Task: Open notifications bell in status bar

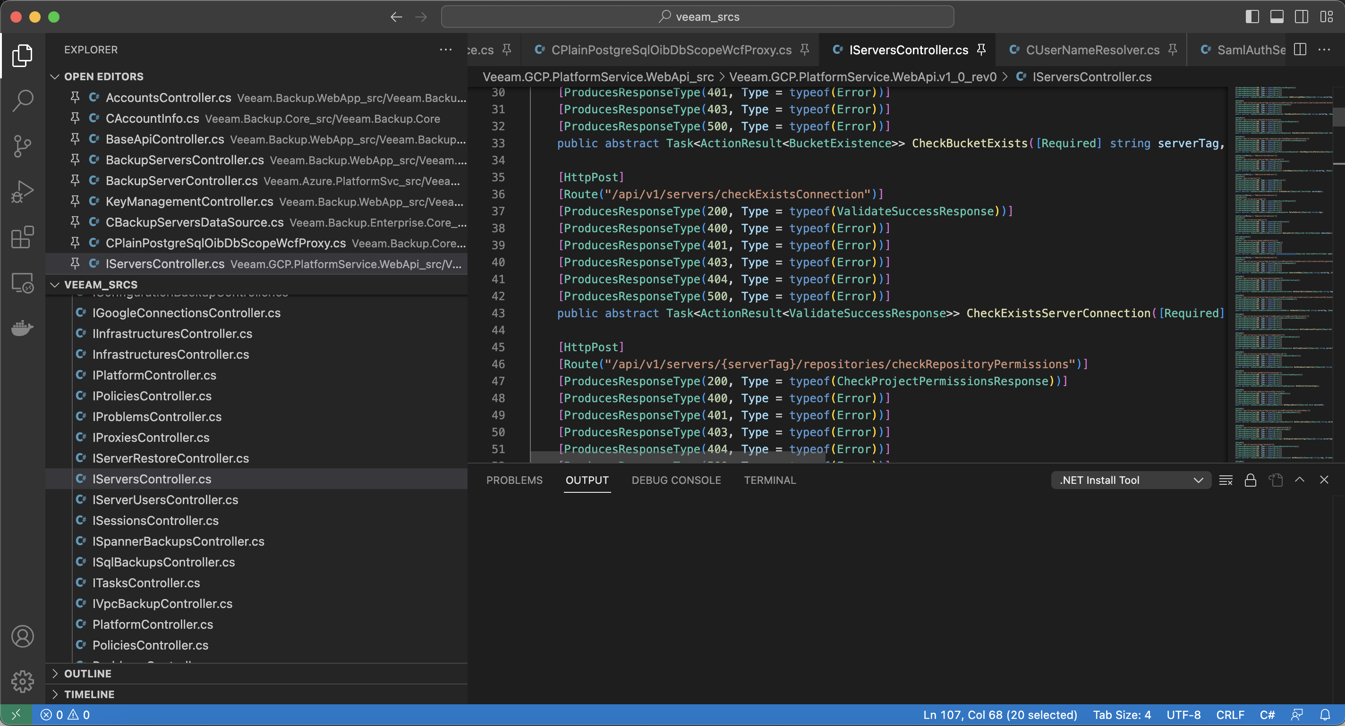Action: 1325,715
